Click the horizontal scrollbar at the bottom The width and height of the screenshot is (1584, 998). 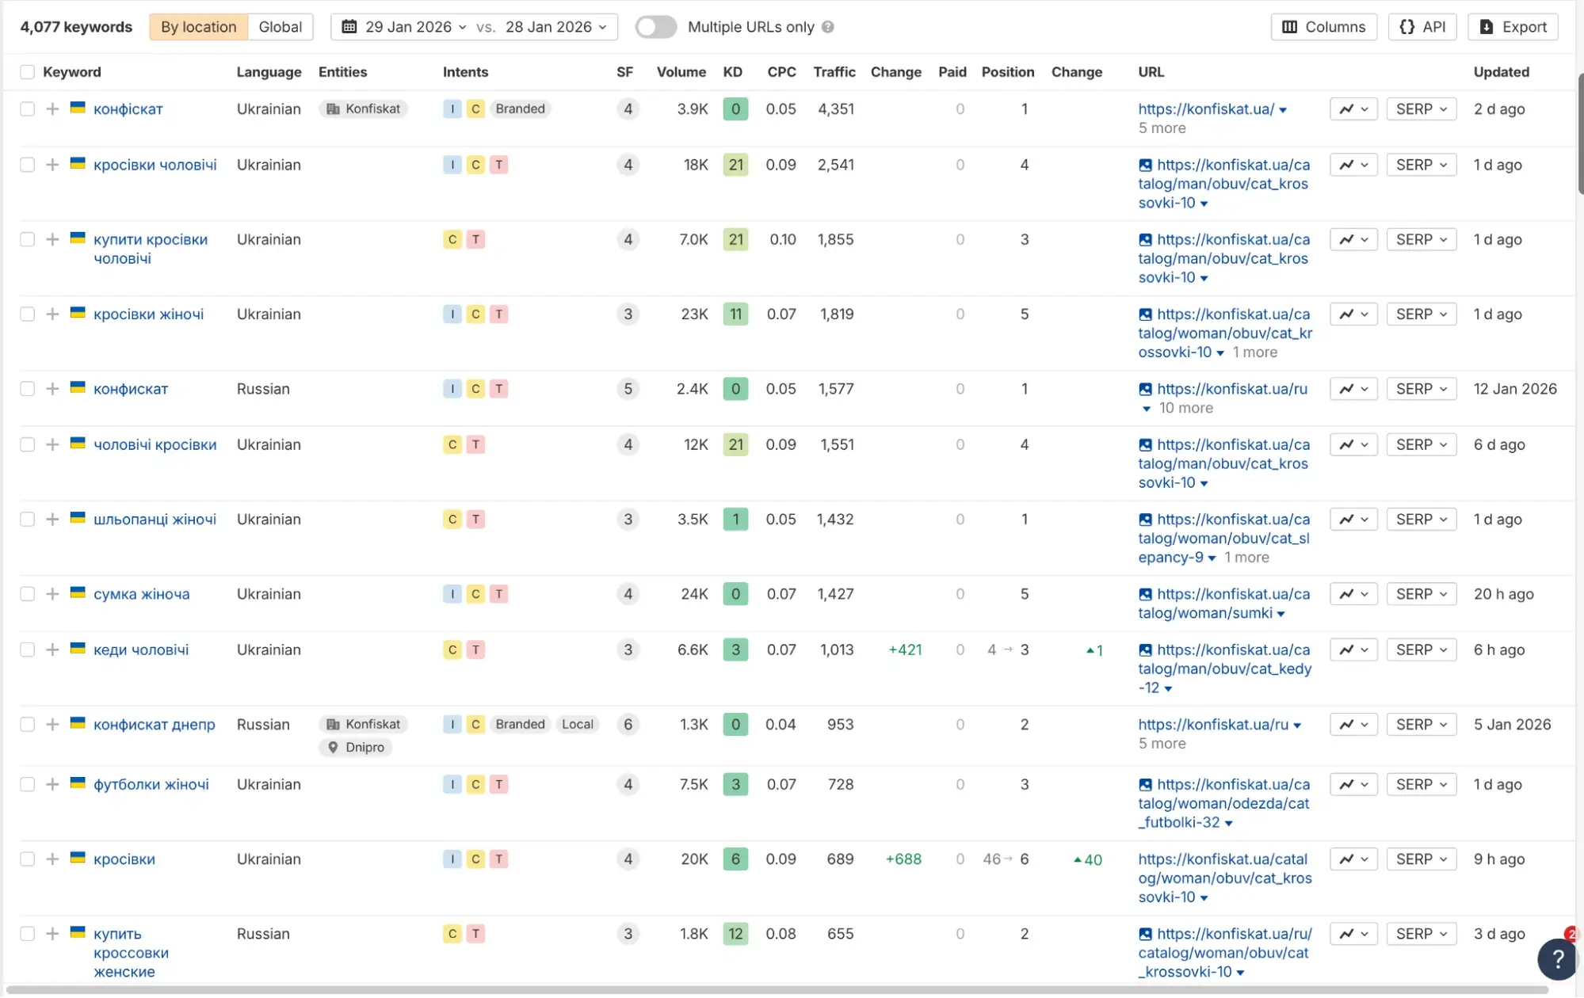pos(777,990)
